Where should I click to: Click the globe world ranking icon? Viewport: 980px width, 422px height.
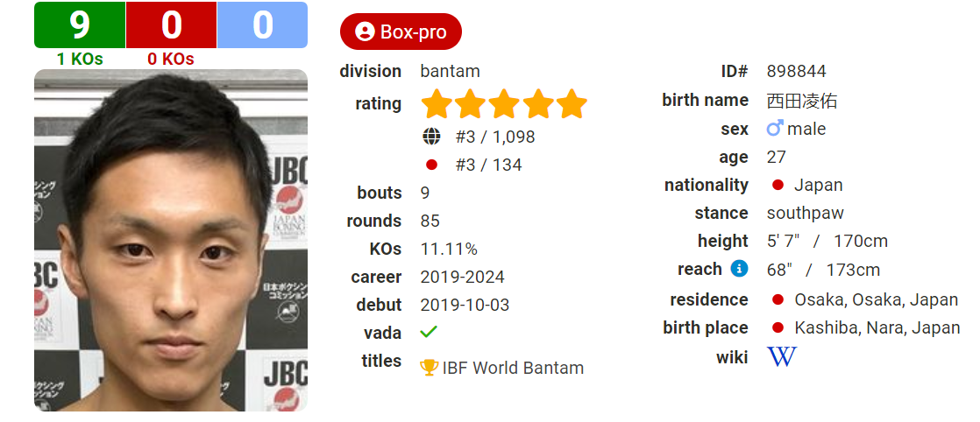tap(431, 136)
